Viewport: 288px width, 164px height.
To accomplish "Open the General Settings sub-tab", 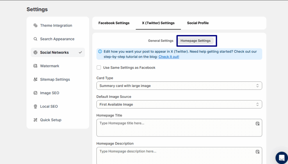I will (x=161, y=41).
